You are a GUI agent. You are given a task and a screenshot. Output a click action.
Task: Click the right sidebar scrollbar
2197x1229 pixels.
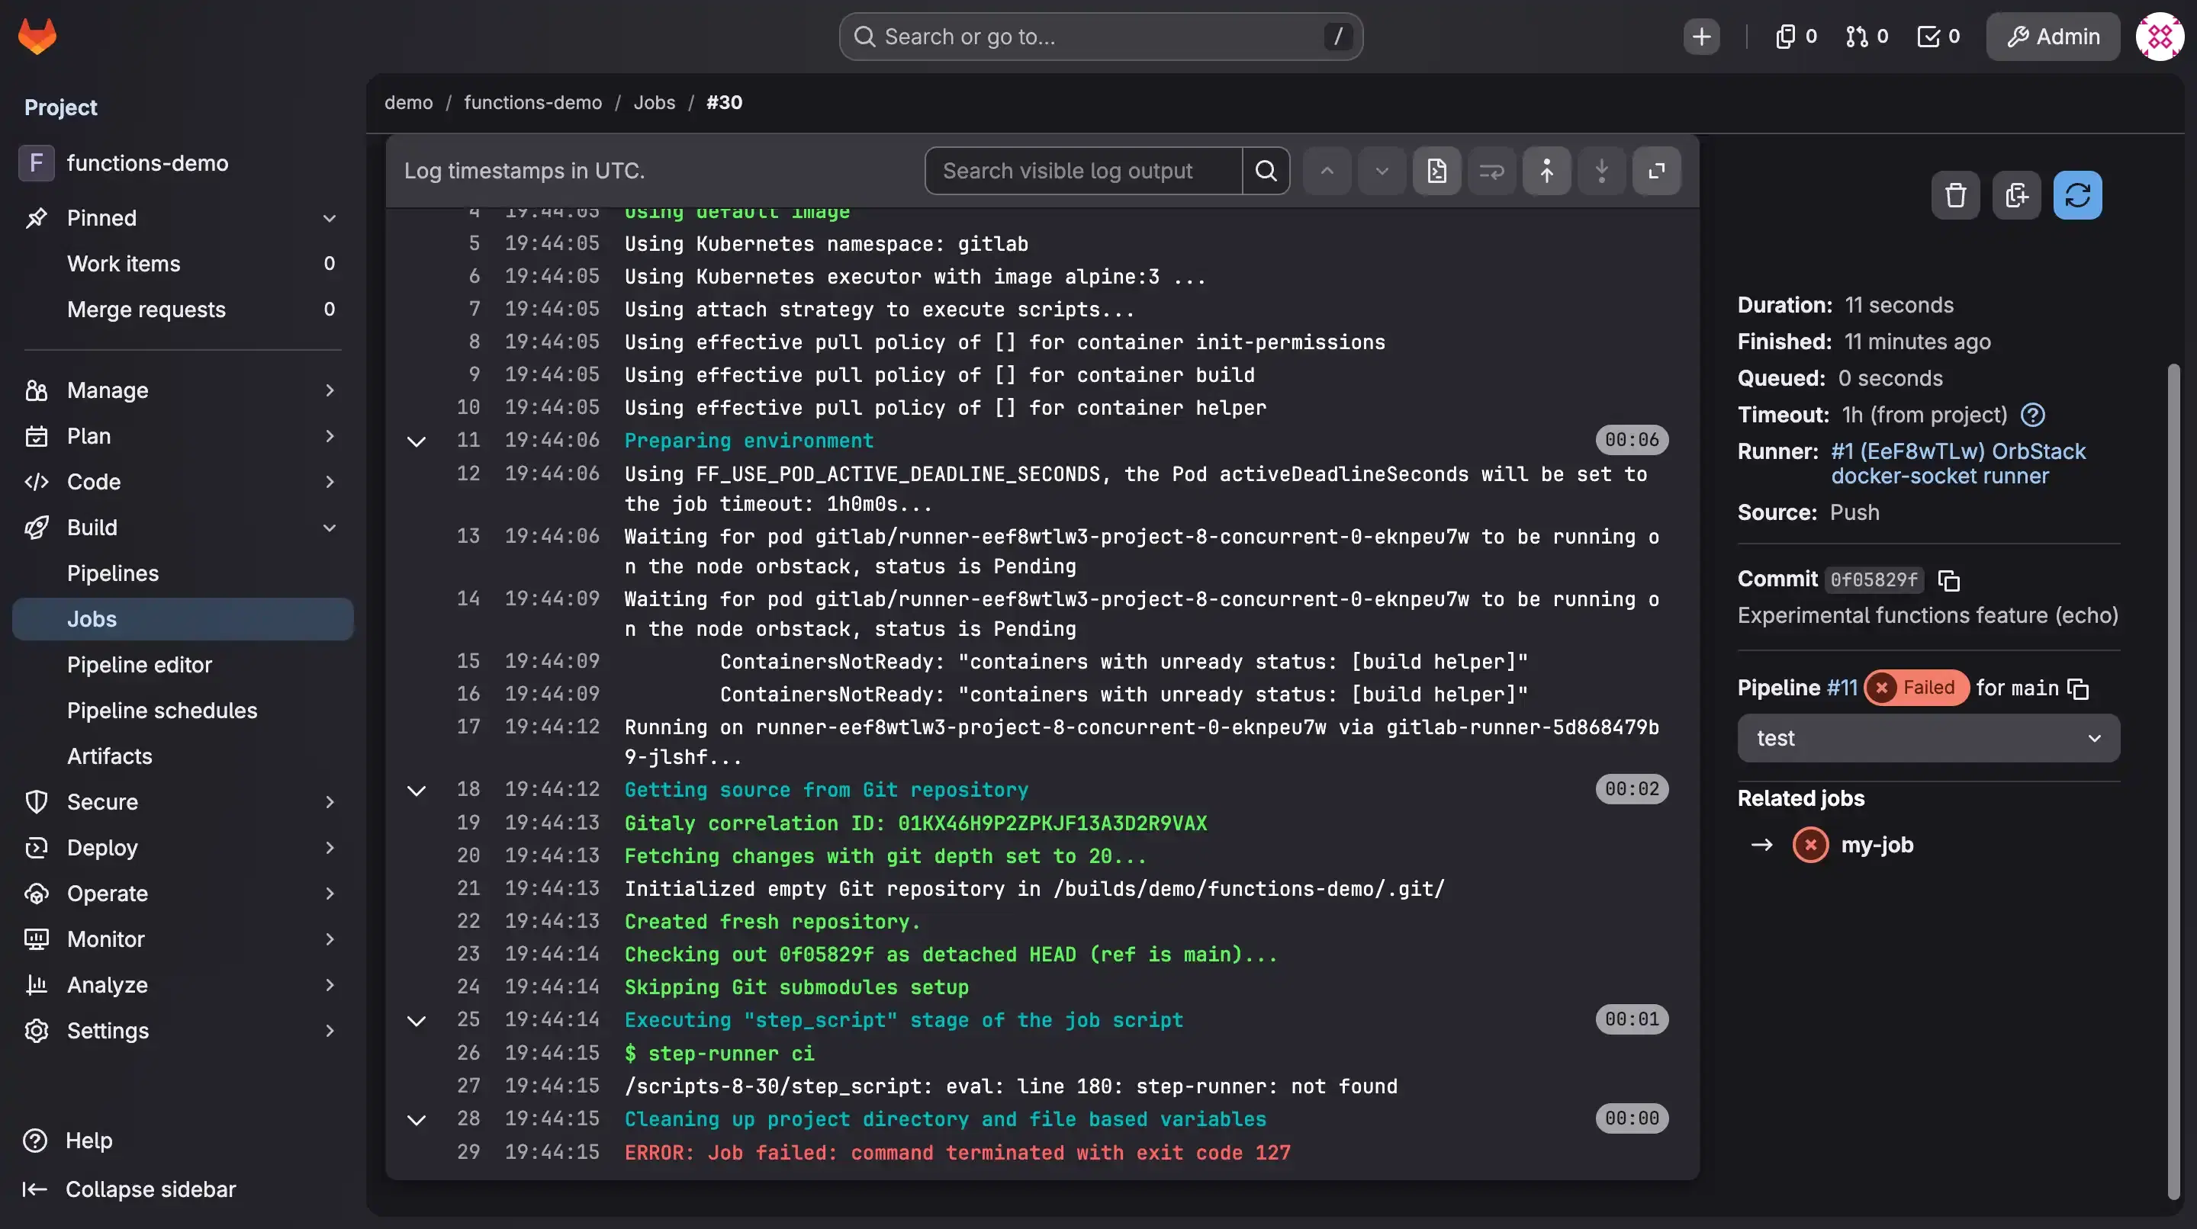[2174, 780]
